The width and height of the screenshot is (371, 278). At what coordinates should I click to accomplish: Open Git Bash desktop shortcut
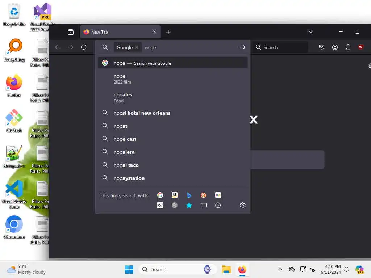pos(14,121)
